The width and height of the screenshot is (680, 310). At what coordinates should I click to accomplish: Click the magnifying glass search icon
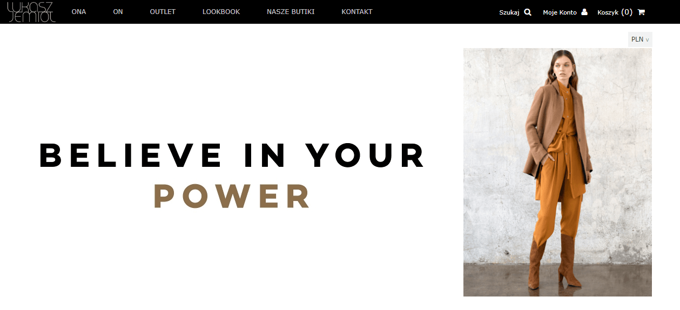528,12
